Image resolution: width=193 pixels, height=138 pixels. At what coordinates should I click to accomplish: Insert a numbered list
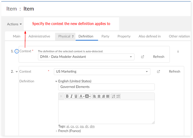tap(114, 96)
